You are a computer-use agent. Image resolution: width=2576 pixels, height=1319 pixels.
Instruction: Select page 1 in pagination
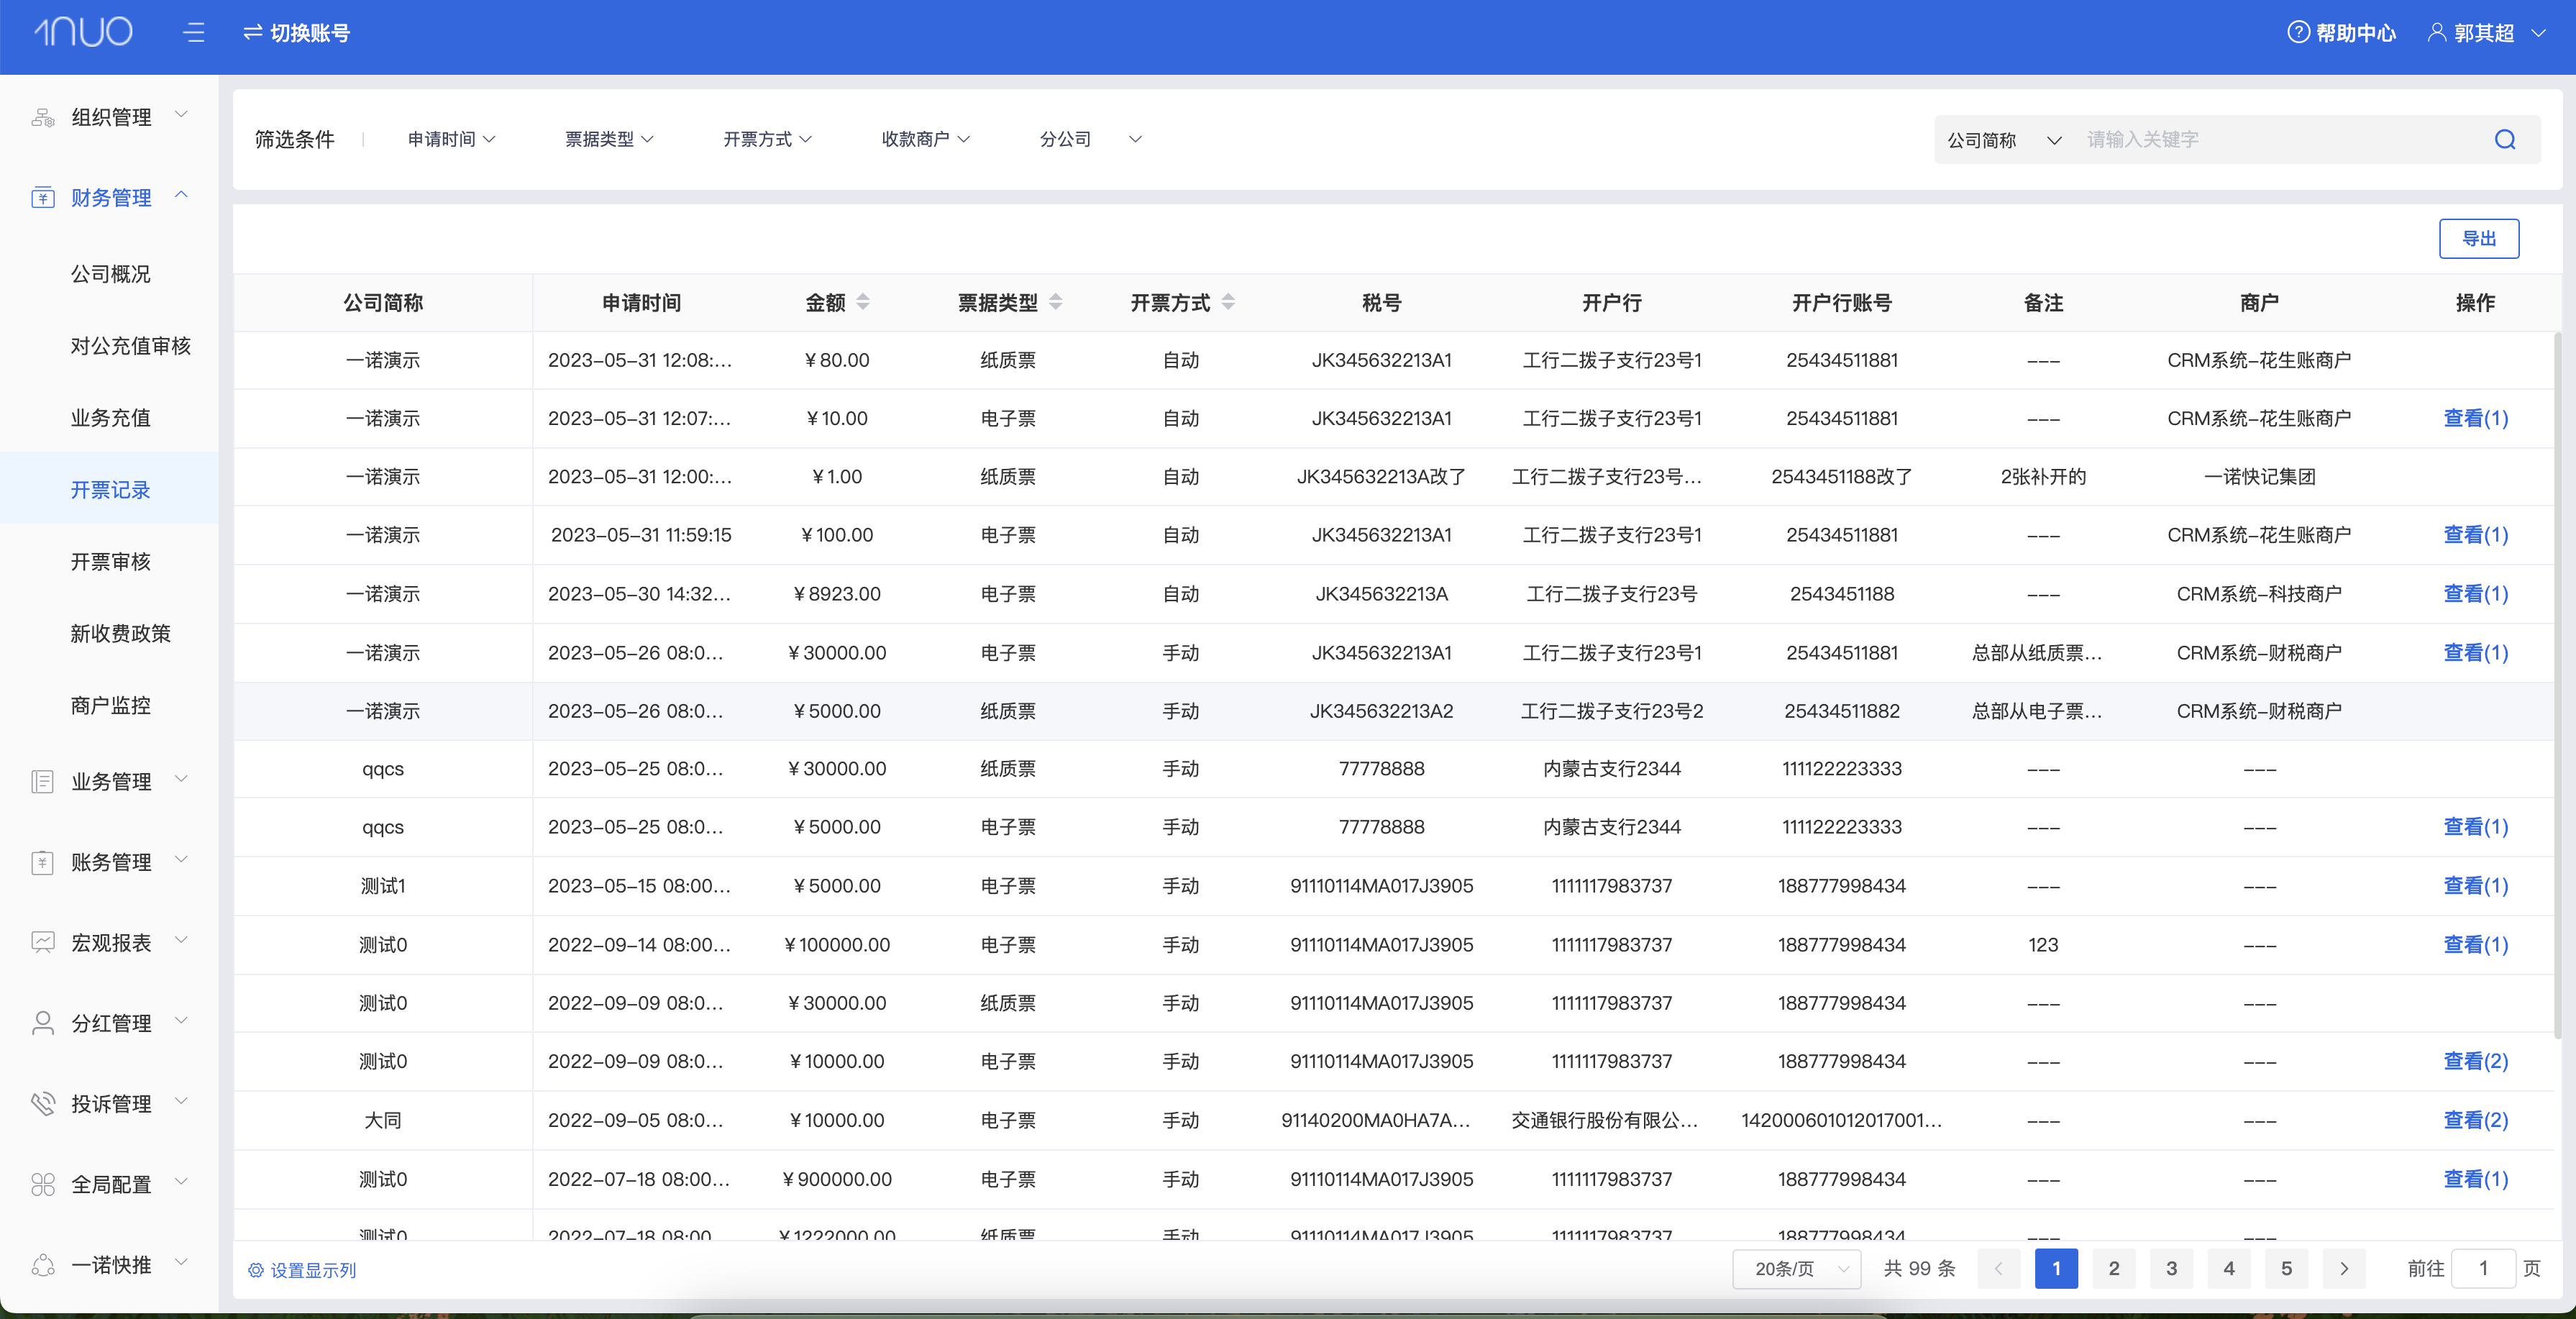(x=2056, y=1269)
